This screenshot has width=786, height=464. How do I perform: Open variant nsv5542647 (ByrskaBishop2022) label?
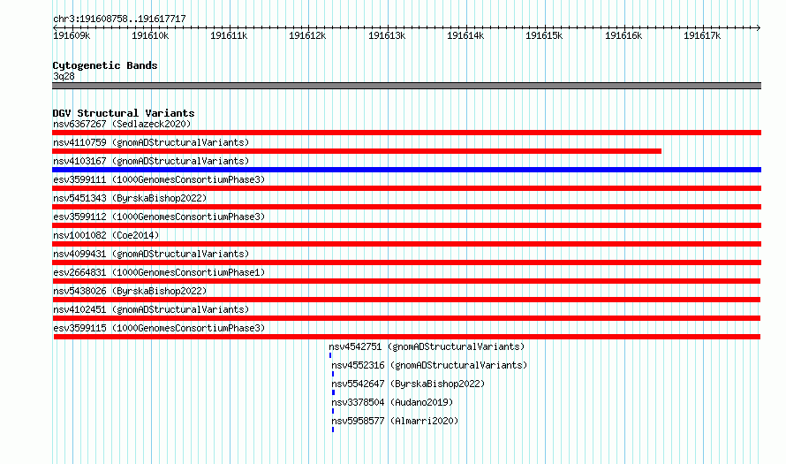408,384
